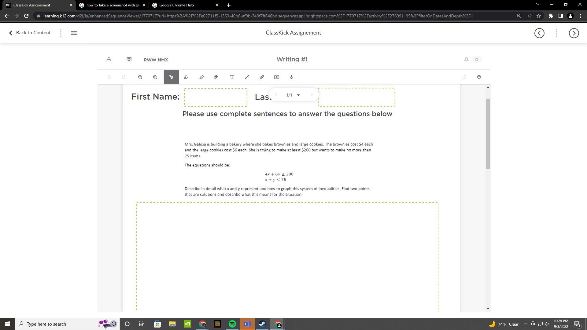Expand the 1/1 page selector dropdown
The height and width of the screenshot is (330, 587).
[298, 95]
